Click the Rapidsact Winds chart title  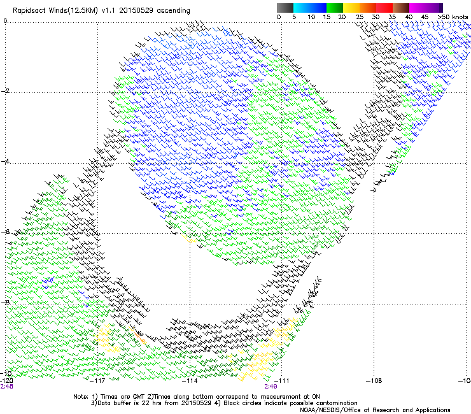(x=101, y=11)
